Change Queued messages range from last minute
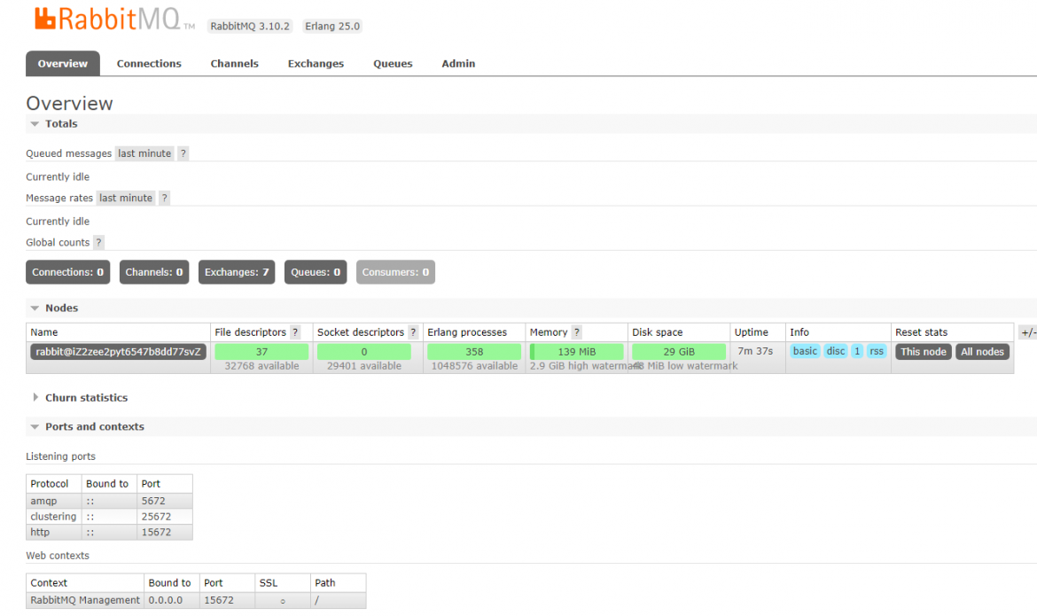 click(x=144, y=153)
